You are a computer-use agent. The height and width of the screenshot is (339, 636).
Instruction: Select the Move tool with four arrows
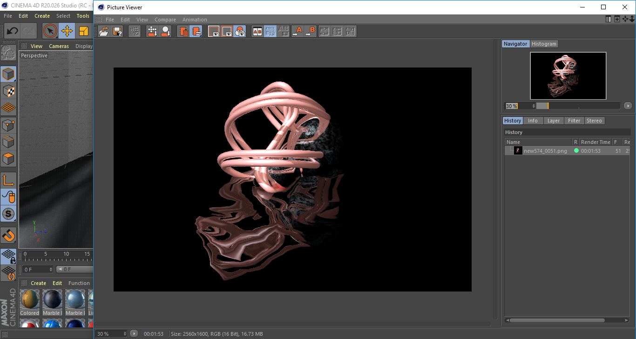click(x=67, y=31)
